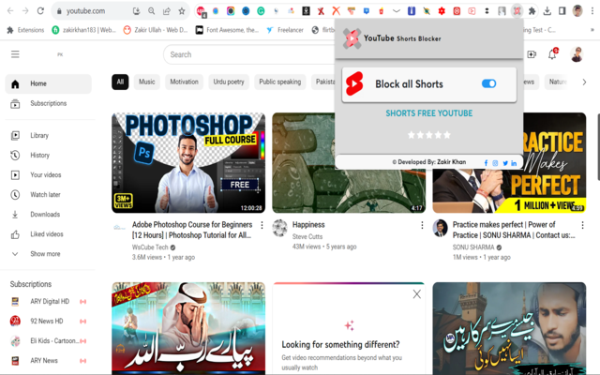Dismiss the Looking for something different card
The image size is (600, 375).
416,293
